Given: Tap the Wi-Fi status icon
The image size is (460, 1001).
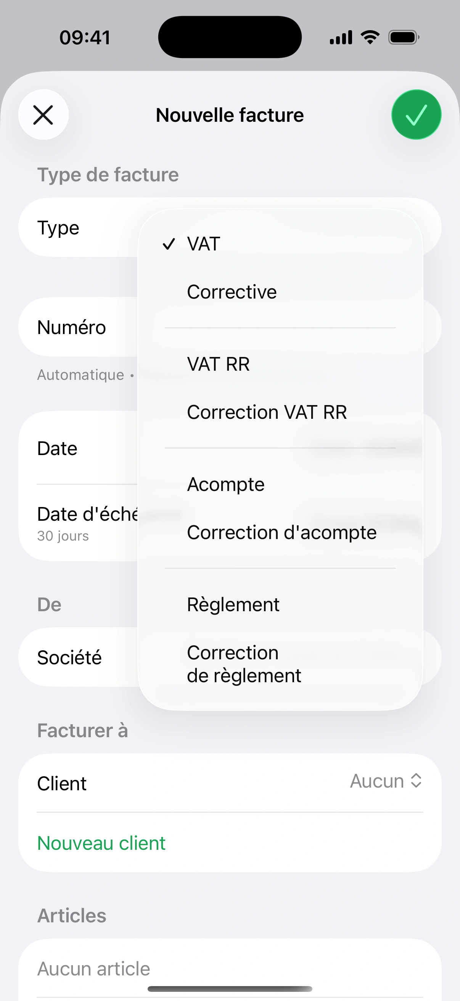Looking at the screenshot, I should pyautogui.click(x=370, y=37).
